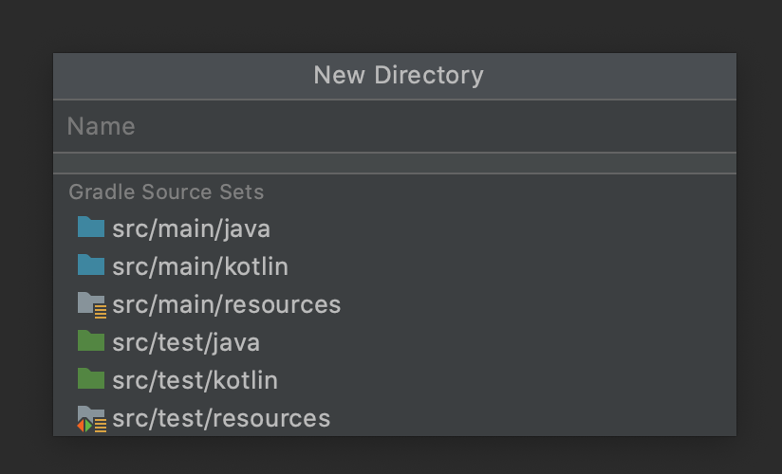
Task: Click the divider line under New Directory title
Action: (394, 100)
